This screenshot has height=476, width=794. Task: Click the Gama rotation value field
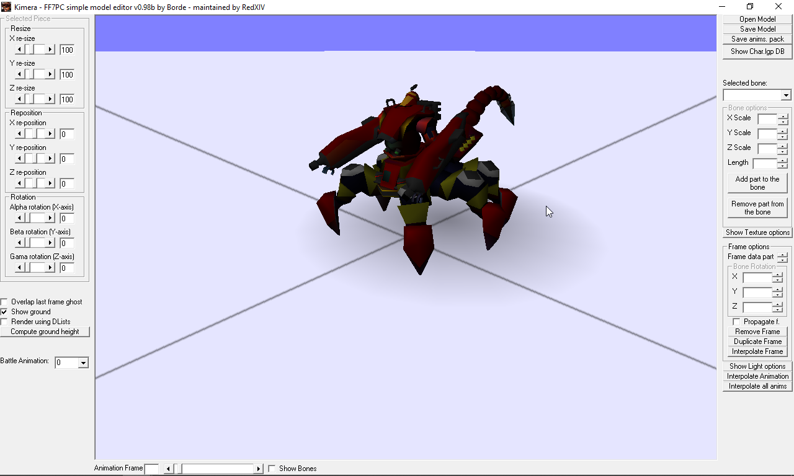(67, 268)
